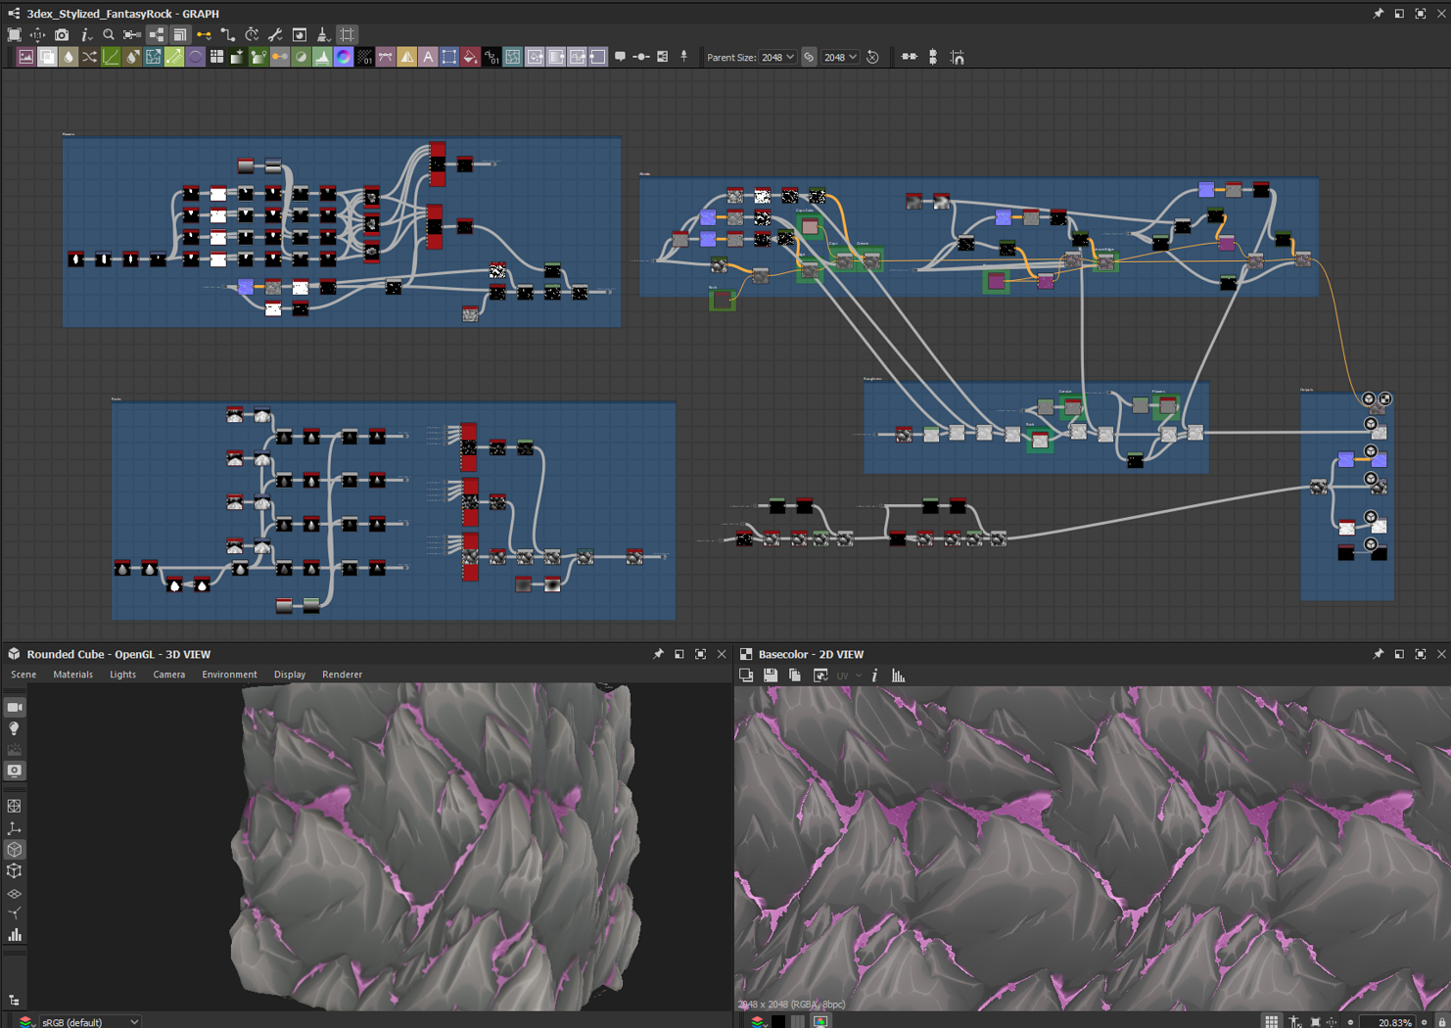Click the Basecolor texture preview in 2D view
The image size is (1451, 1028).
[x=1092, y=848]
